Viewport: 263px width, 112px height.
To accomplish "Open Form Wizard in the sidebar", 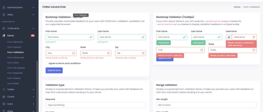I will (x=14, y=78).
